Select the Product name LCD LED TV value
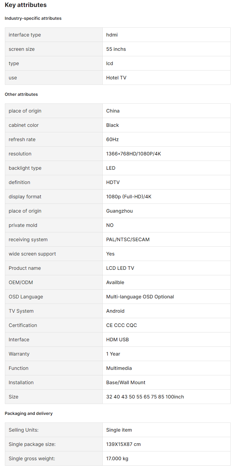The image size is (237, 466). [120, 268]
